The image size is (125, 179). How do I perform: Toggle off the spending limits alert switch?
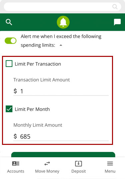pos(11,40)
